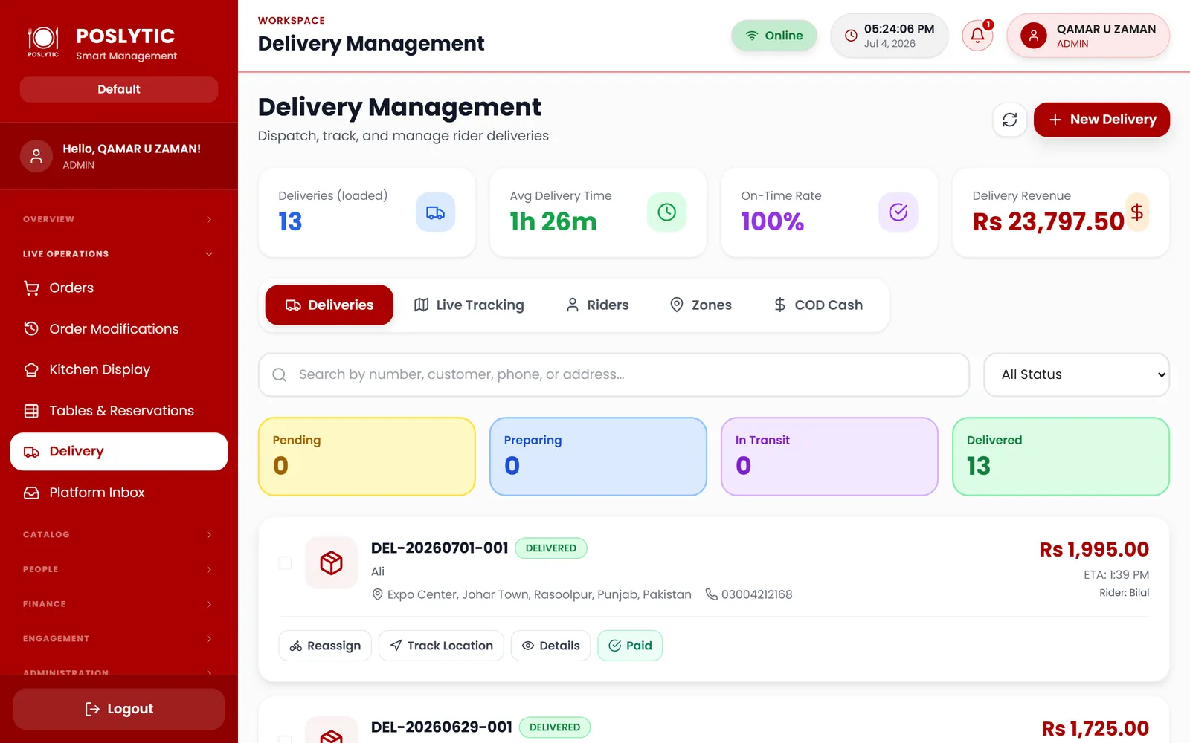Switch to Deliveries tab
The height and width of the screenshot is (743, 1190).
click(x=329, y=305)
